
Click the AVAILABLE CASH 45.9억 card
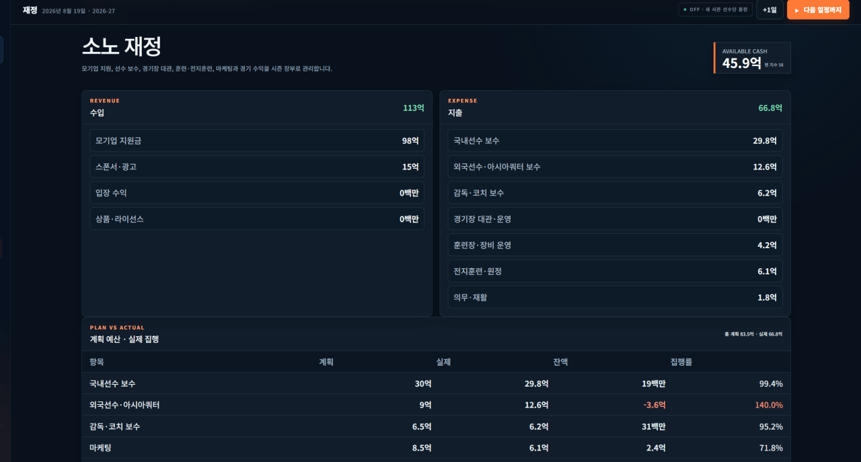[x=752, y=59]
